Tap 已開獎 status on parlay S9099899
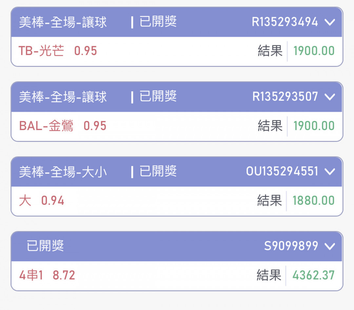 coord(45,246)
